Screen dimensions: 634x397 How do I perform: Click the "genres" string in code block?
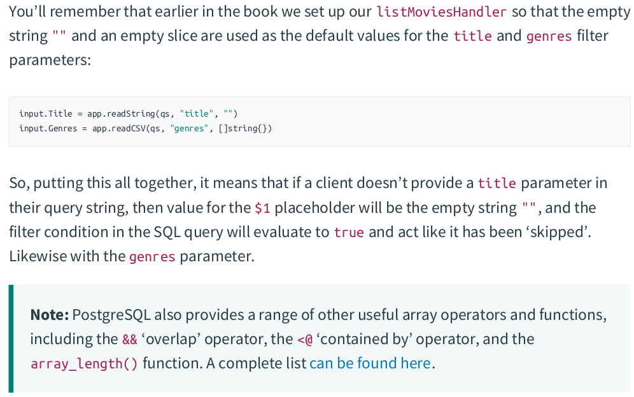pos(190,129)
